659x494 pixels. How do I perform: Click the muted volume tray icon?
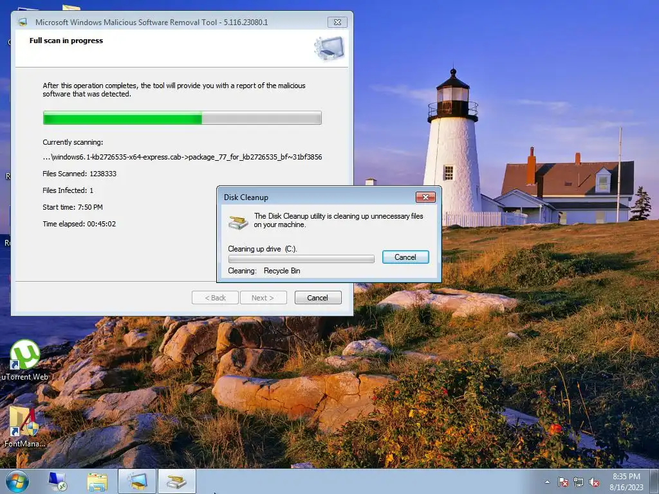[594, 482]
